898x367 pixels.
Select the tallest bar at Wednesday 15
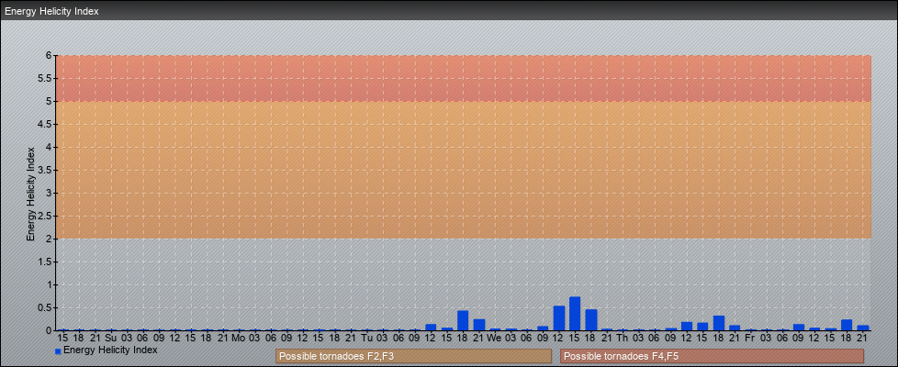coord(575,313)
